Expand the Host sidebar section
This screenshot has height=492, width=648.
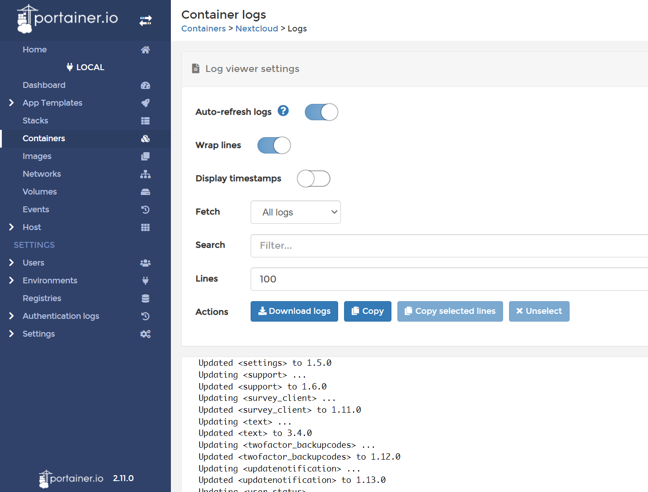point(12,227)
